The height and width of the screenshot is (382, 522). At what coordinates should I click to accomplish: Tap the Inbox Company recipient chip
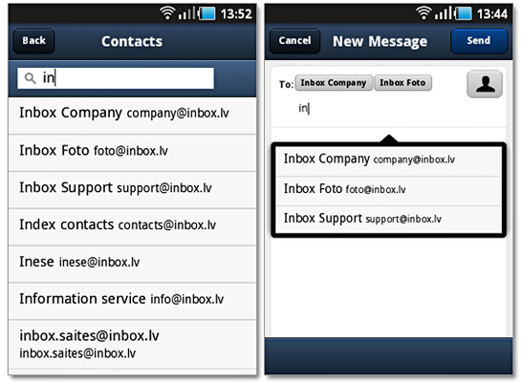(x=334, y=83)
